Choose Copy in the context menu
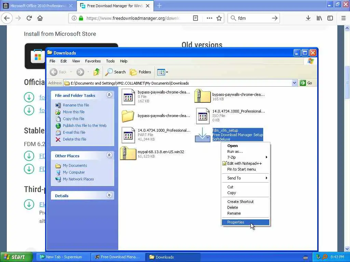Image resolution: width=350 pixels, height=262 pixels. (245, 193)
